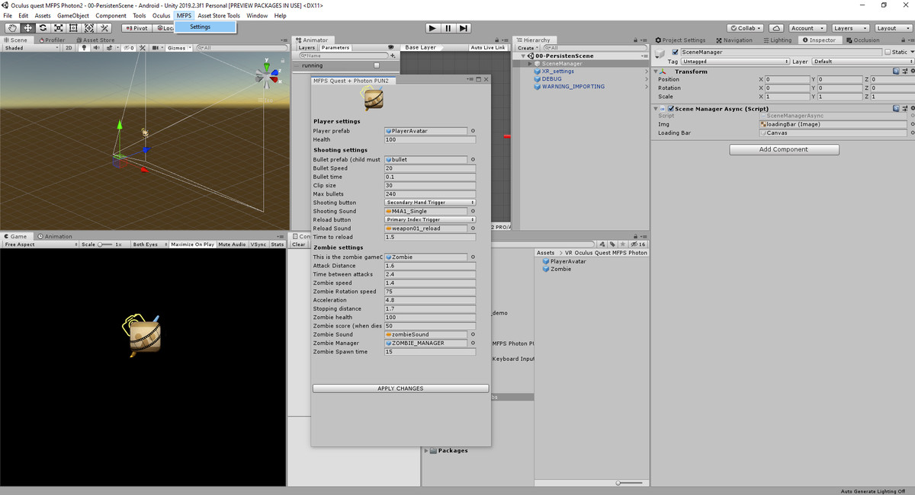Select the Rect Transform tool
Viewport: 915px width, 495px height.
[x=74, y=28]
